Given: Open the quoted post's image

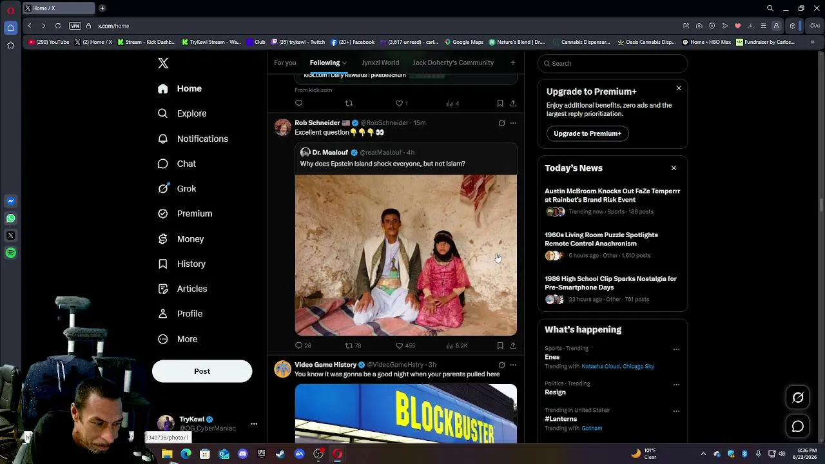Looking at the screenshot, I should pos(406,255).
